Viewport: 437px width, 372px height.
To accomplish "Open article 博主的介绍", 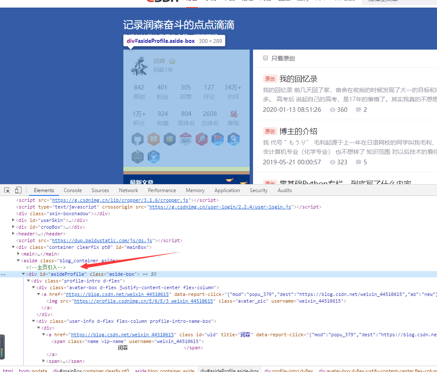I will pos(298,131).
